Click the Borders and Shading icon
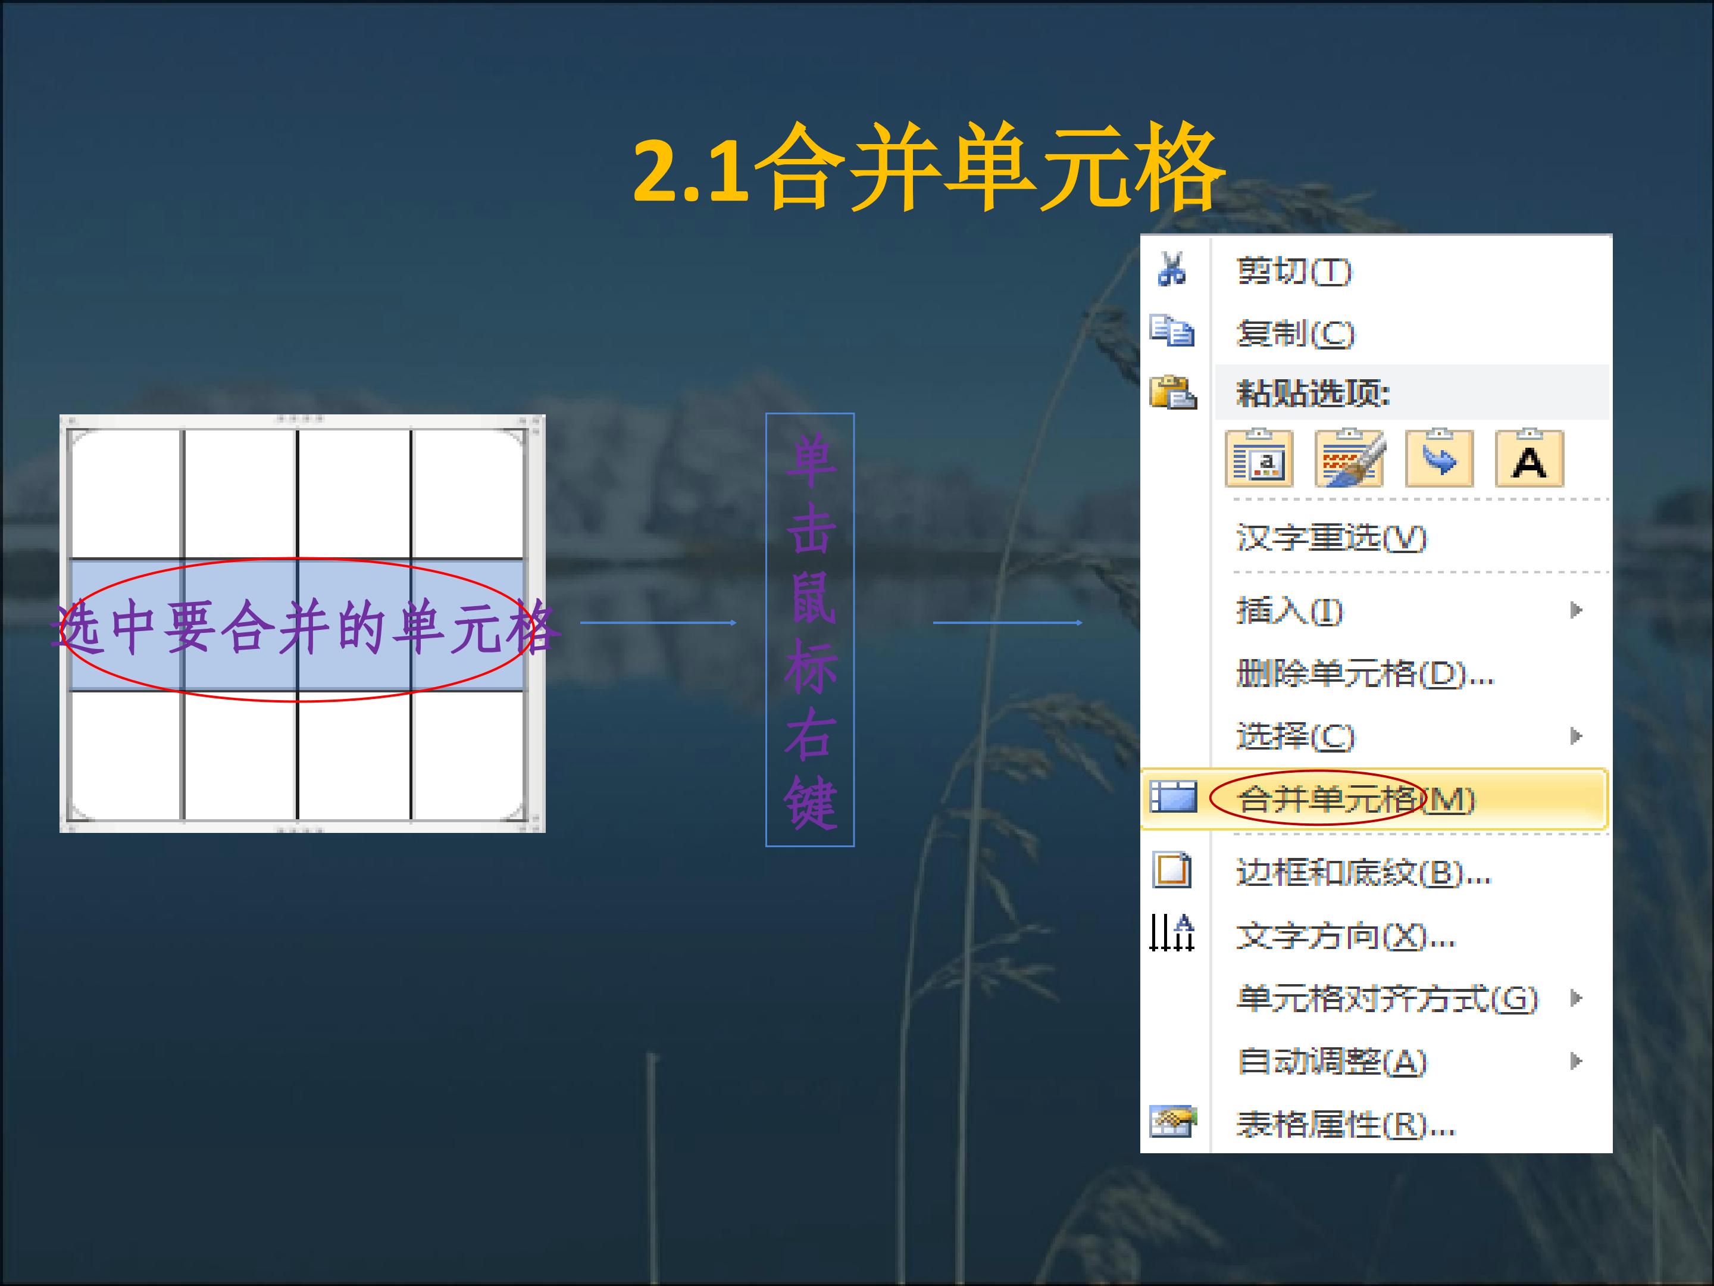Screen dimensions: 1714x1286 point(1172,870)
